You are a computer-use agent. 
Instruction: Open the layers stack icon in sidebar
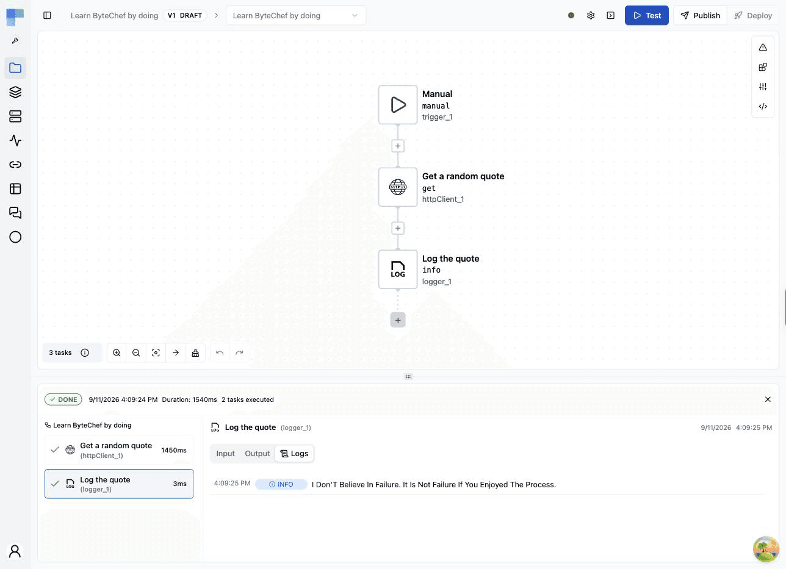(15, 92)
